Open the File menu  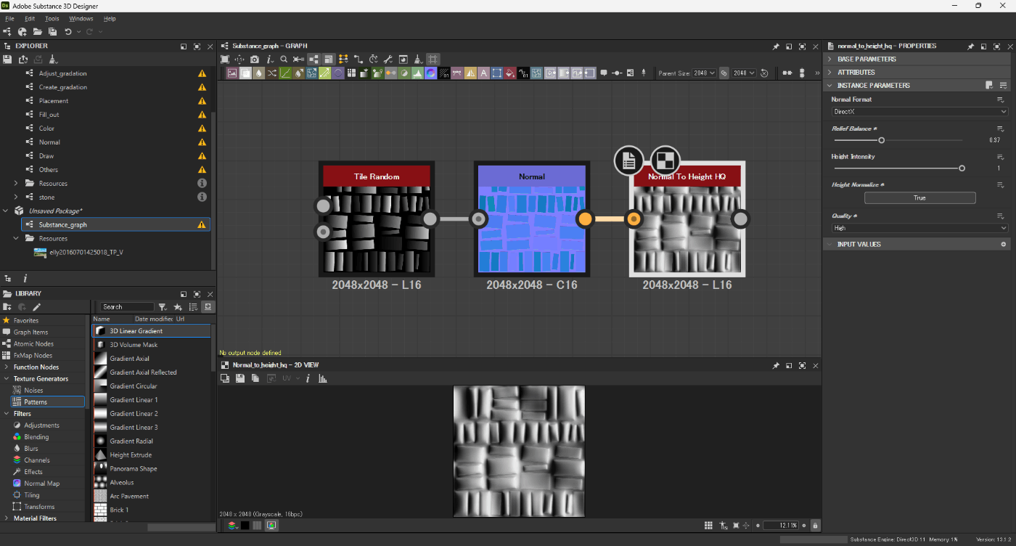pos(9,18)
